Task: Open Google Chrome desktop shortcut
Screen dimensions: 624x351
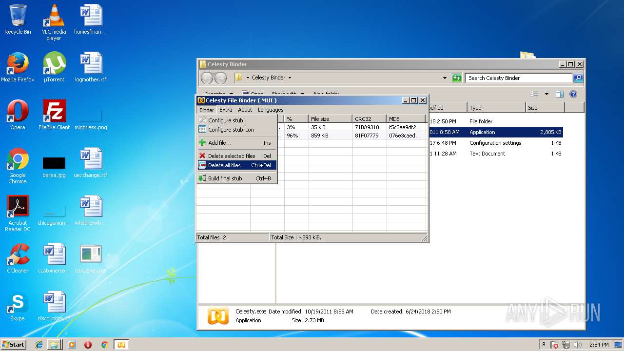Action: click(18, 166)
